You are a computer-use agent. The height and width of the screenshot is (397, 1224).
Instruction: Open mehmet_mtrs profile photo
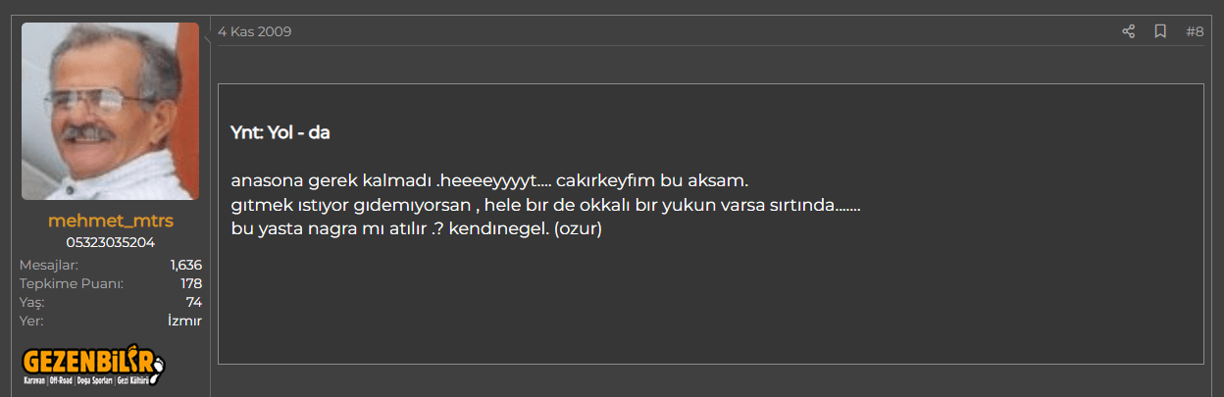click(110, 111)
